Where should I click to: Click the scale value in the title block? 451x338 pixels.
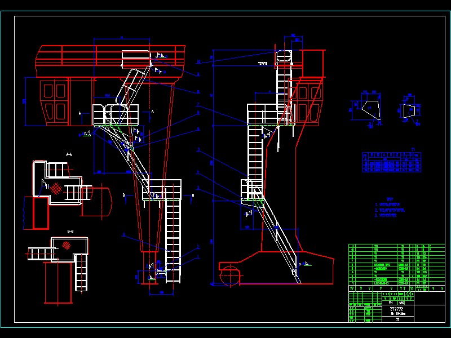click(401, 304)
